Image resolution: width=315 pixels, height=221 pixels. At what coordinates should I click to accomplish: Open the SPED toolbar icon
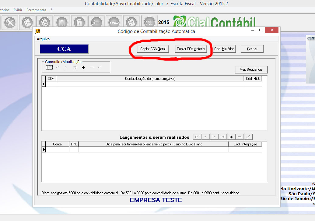pyautogui.click(x=114, y=23)
